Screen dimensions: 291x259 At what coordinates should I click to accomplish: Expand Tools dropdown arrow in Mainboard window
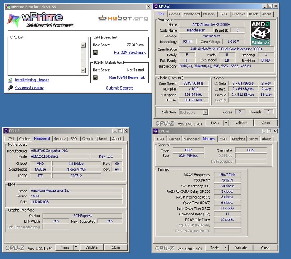pyautogui.click(x=76, y=247)
